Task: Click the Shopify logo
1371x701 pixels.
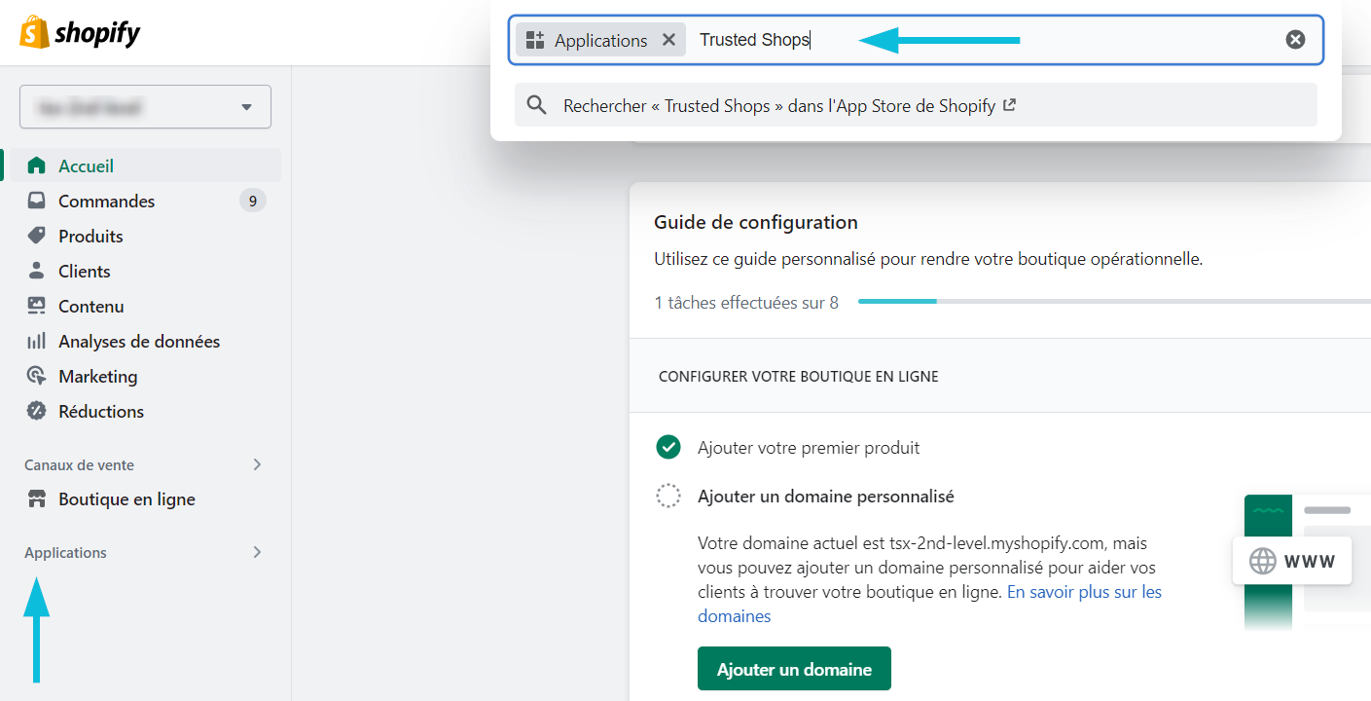Action: click(x=80, y=33)
